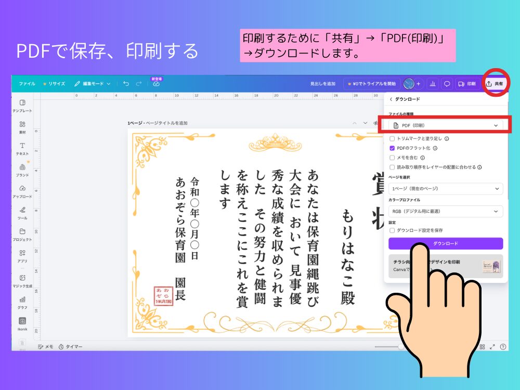Enable 読み取り順序をレイヤーの配置に合わせる
The width and height of the screenshot is (520, 390).
click(x=392, y=167)
